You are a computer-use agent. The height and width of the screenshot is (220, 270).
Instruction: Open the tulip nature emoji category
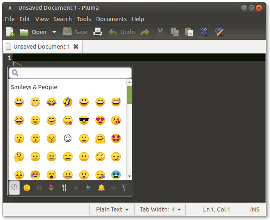51,188
